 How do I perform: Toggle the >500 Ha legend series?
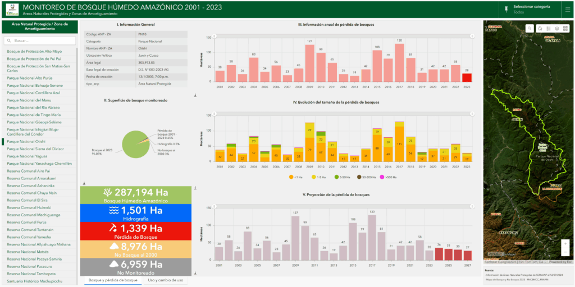click(387, 177)
